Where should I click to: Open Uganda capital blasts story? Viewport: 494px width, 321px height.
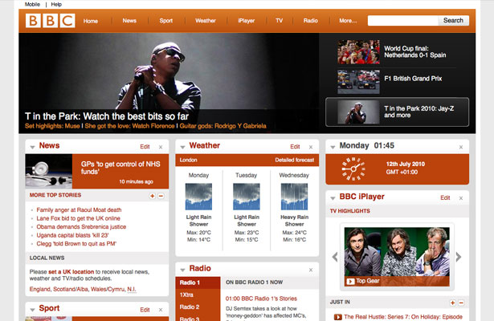[72, 235]
